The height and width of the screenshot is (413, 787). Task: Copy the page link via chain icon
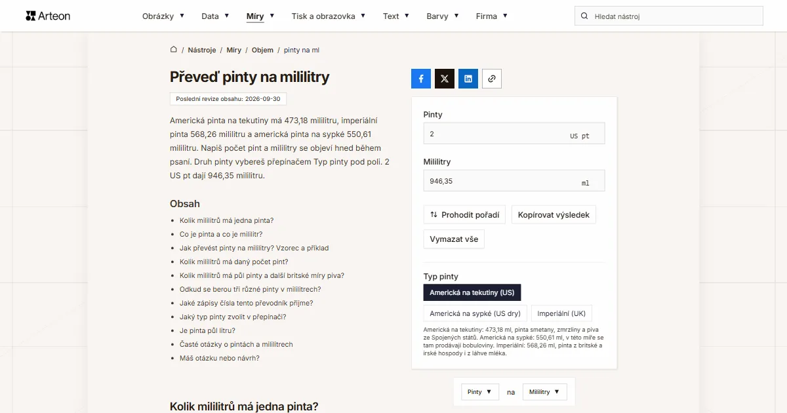[492, 79]
